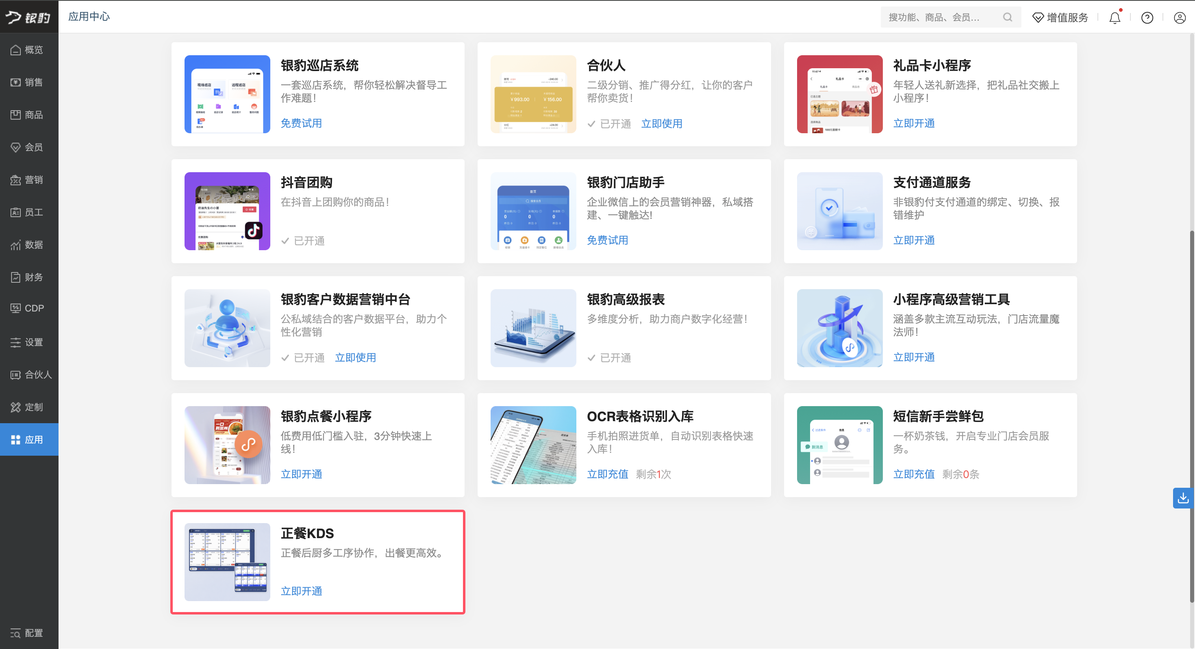Click the 合伙人 icon in sidebar
Screen dimensions: 1195x649
(x=16, y=374)
